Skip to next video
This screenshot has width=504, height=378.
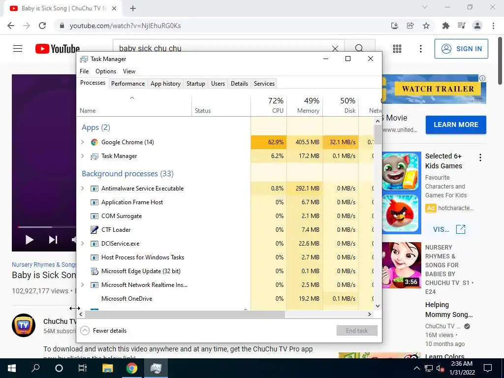53,240
